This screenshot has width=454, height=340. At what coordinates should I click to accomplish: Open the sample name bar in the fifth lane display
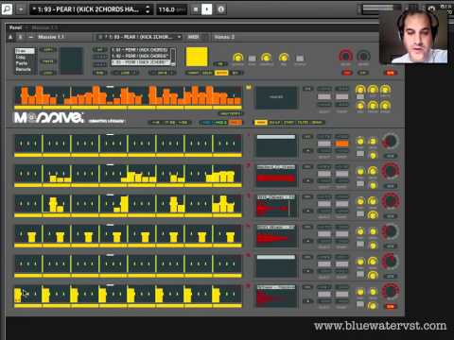(276, 257)
